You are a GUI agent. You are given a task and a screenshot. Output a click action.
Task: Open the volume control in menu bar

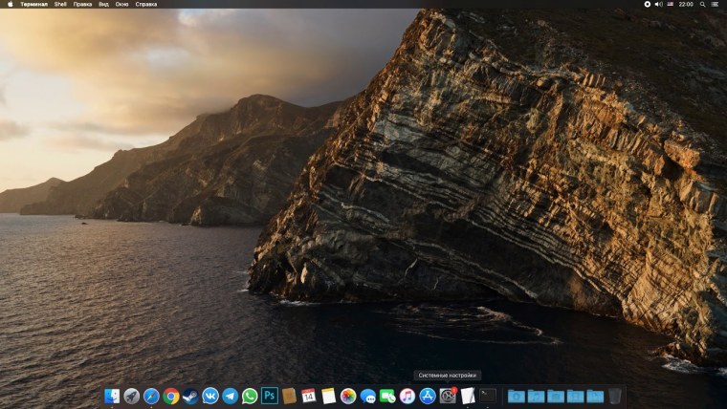[659, 4]
